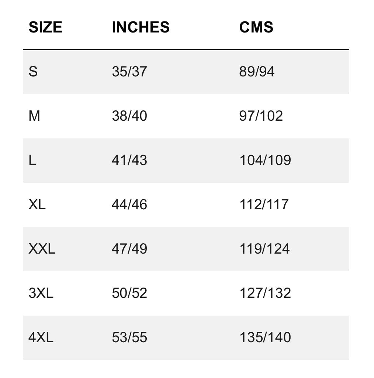Select the 104/109 centimeters value
Image resolution: width=374 pixels, height=378 pixels.
coord(265,160)
